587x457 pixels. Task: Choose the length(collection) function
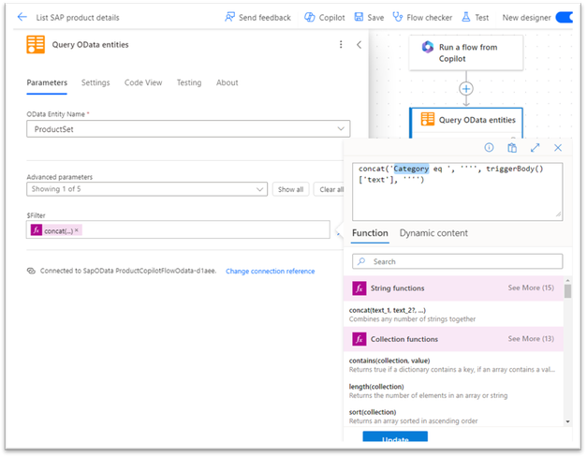pos(454,391)
